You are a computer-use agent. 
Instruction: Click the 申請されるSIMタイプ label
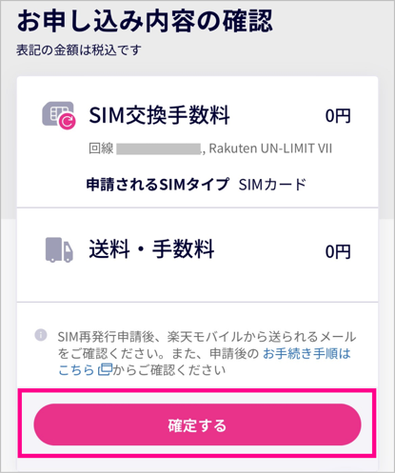pyautogui.click(x=158, y=185)
